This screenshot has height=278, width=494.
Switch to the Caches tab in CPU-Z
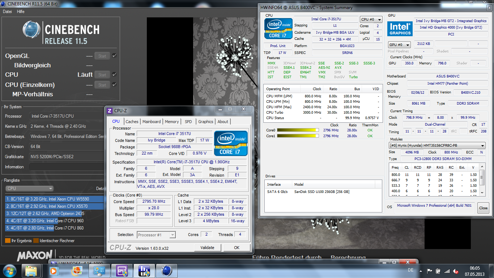click(x=132, y=122)
